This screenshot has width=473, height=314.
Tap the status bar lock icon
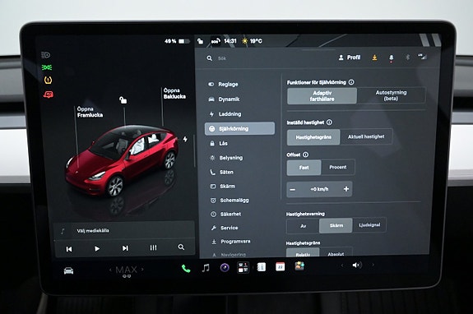[x=200, y=41]
